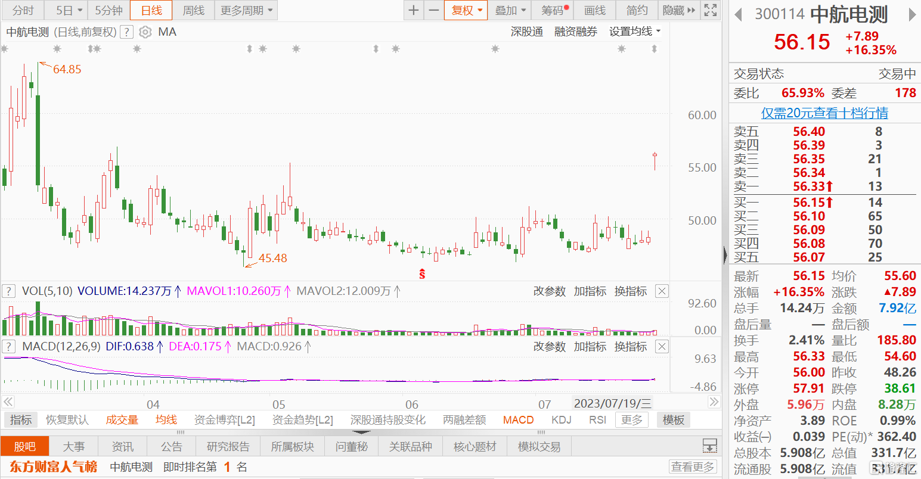Switch to 分时 intraday view
The image size is (921, 479).
[x=23, y=11]
